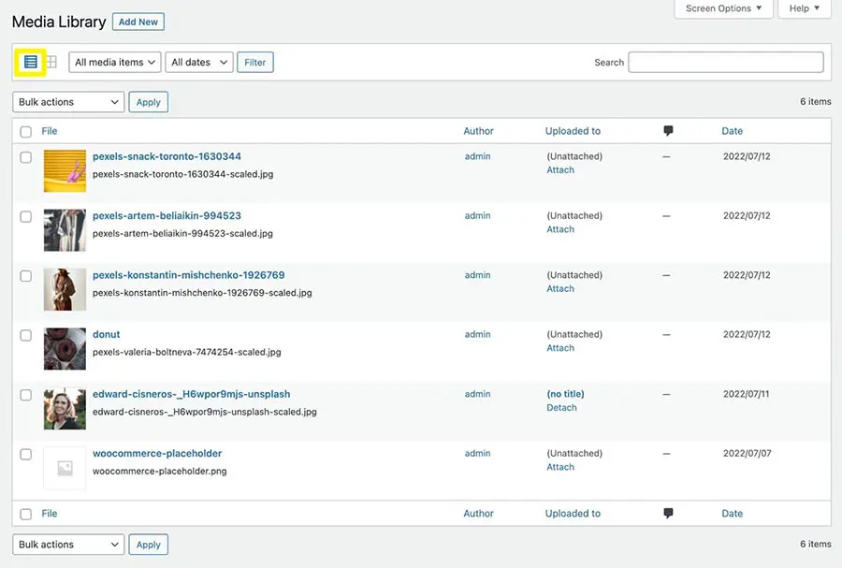The image size is (842, 568).
Task: Sort by the Date column header
Action: [732, 131]
